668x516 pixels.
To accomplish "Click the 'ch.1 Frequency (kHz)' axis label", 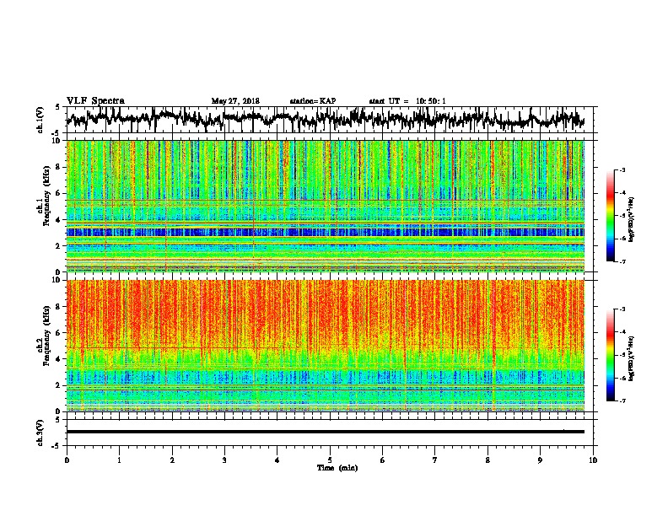I will [x=44, y=196].
